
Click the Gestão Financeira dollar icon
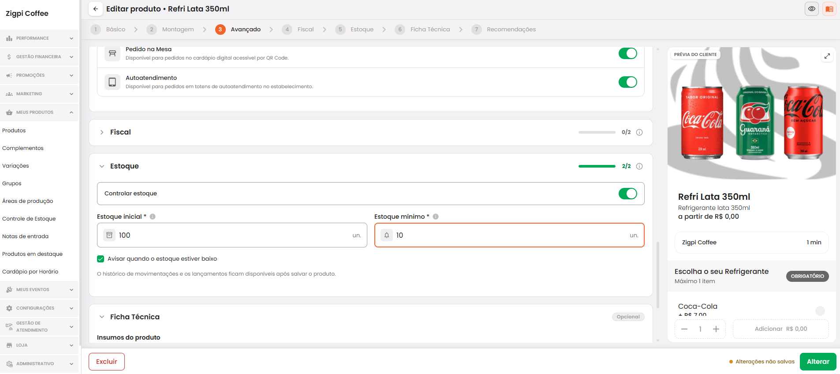(9, 57)
